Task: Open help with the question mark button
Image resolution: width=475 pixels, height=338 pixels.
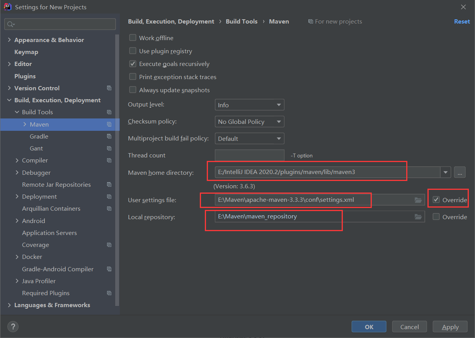Action: [x=13, y=327]
